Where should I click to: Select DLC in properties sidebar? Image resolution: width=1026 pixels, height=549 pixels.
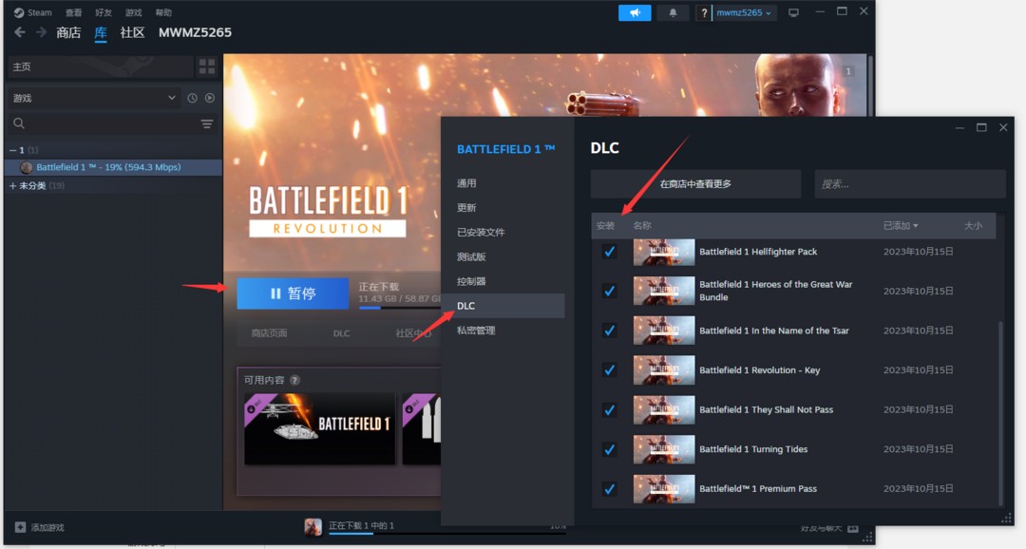coord(503,306)
